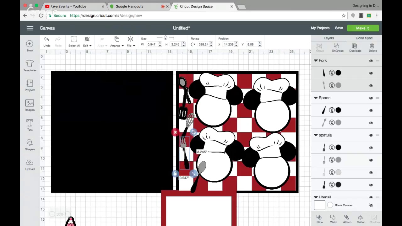402x226 pixels.
Task: Reload the page in the browser
Action: (41, 15)
